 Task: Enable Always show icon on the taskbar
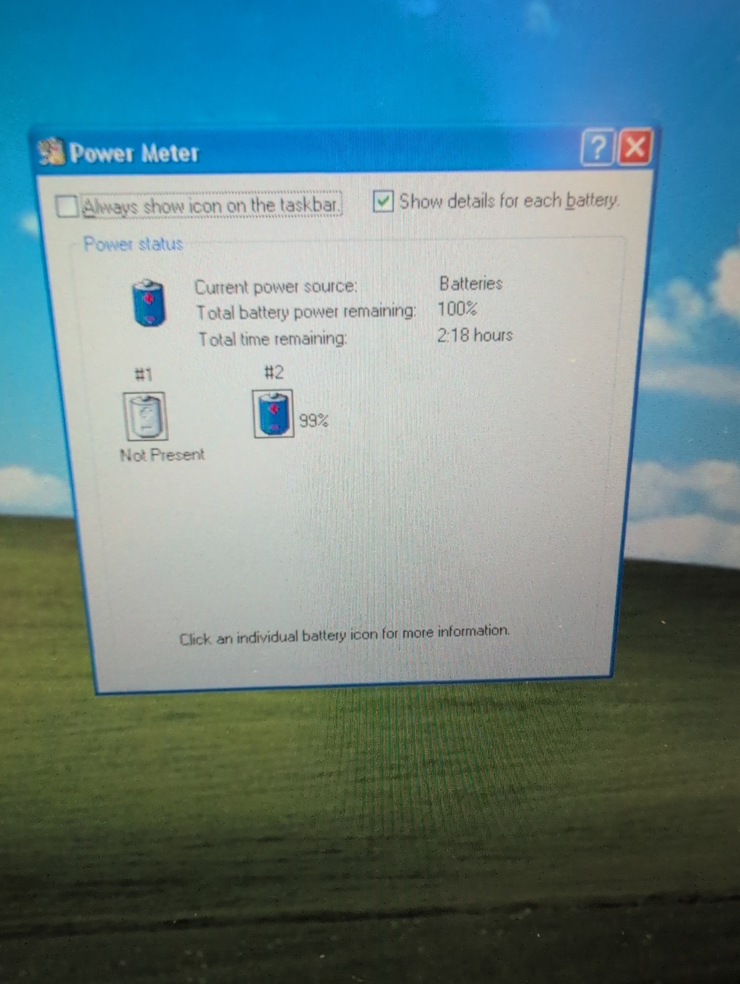[67, 206]
